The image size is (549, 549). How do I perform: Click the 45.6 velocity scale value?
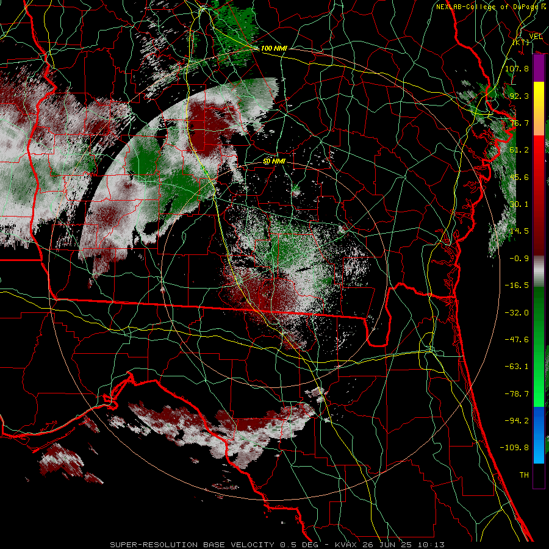click(x=519, y=177)
